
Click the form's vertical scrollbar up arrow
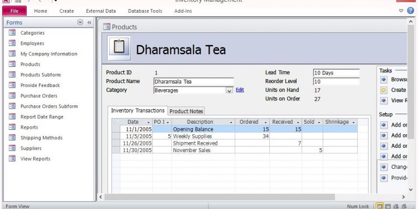(x=411, y=22)
